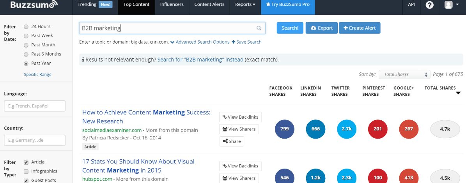Viewport: 466px width, 183px height.
Task: Click the Google+ Shares column header
Action: (x=404, y=91)
